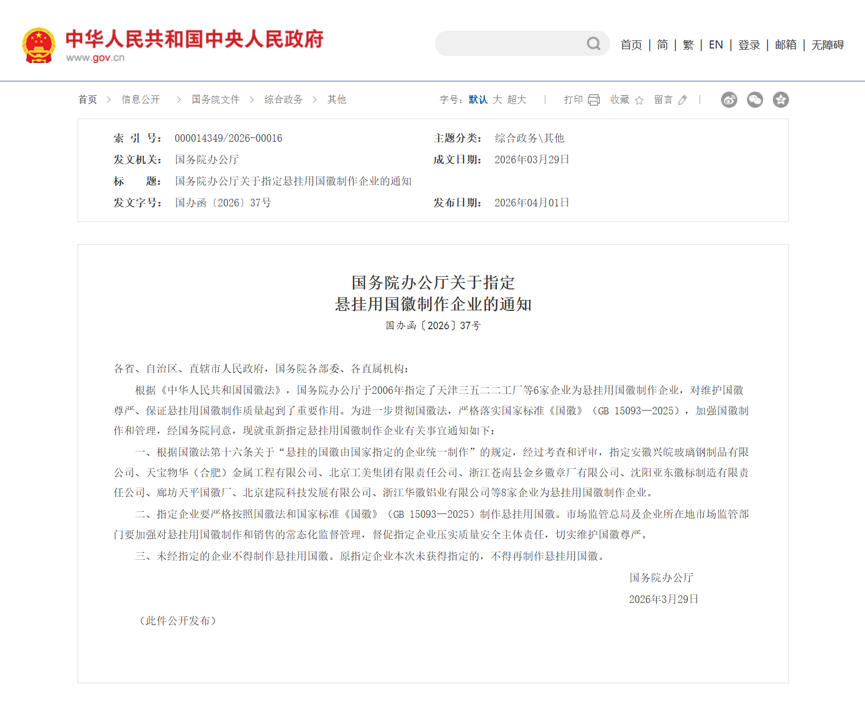Screen dimensions: 865x701
Task: Open 首页 in top navigation
Action: (631, 45)
